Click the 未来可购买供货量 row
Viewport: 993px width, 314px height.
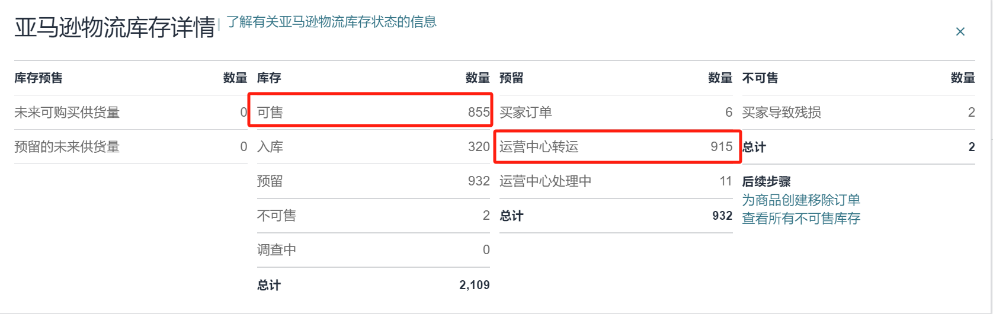click(x=131, y=112)
